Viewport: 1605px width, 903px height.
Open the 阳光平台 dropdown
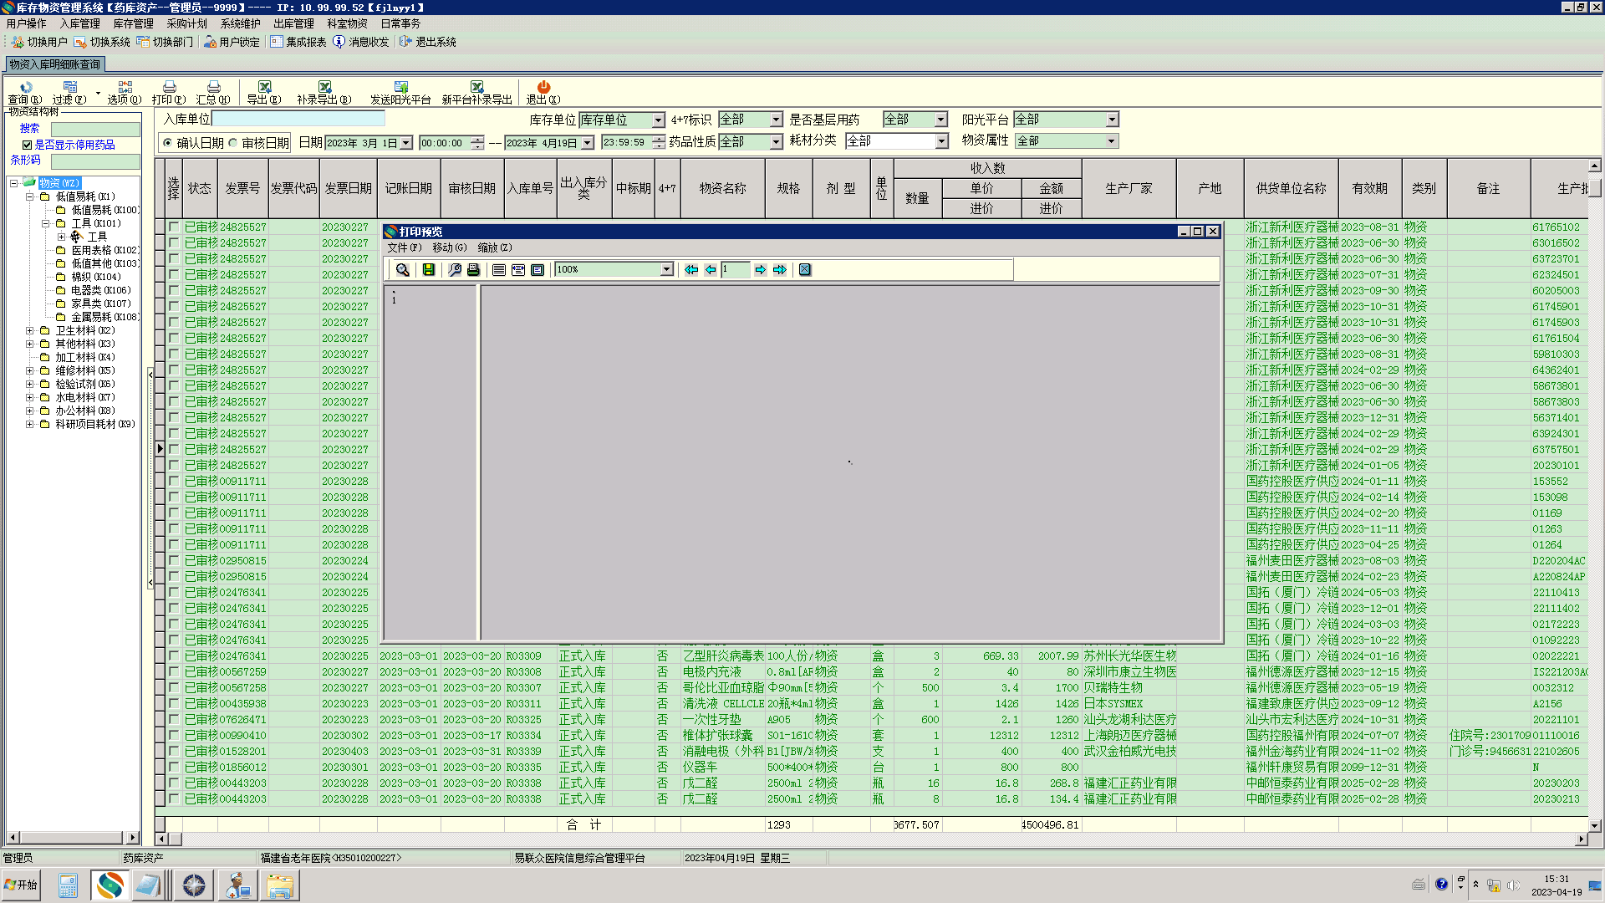pos(1112,120)
